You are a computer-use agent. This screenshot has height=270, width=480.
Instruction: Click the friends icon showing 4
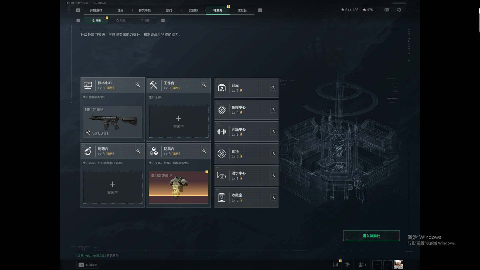coord(362,264)
